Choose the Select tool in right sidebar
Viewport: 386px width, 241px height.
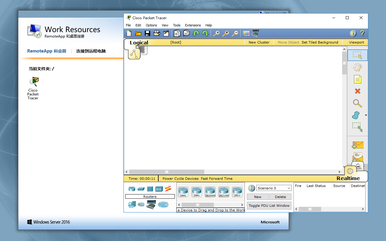(357, 55)
